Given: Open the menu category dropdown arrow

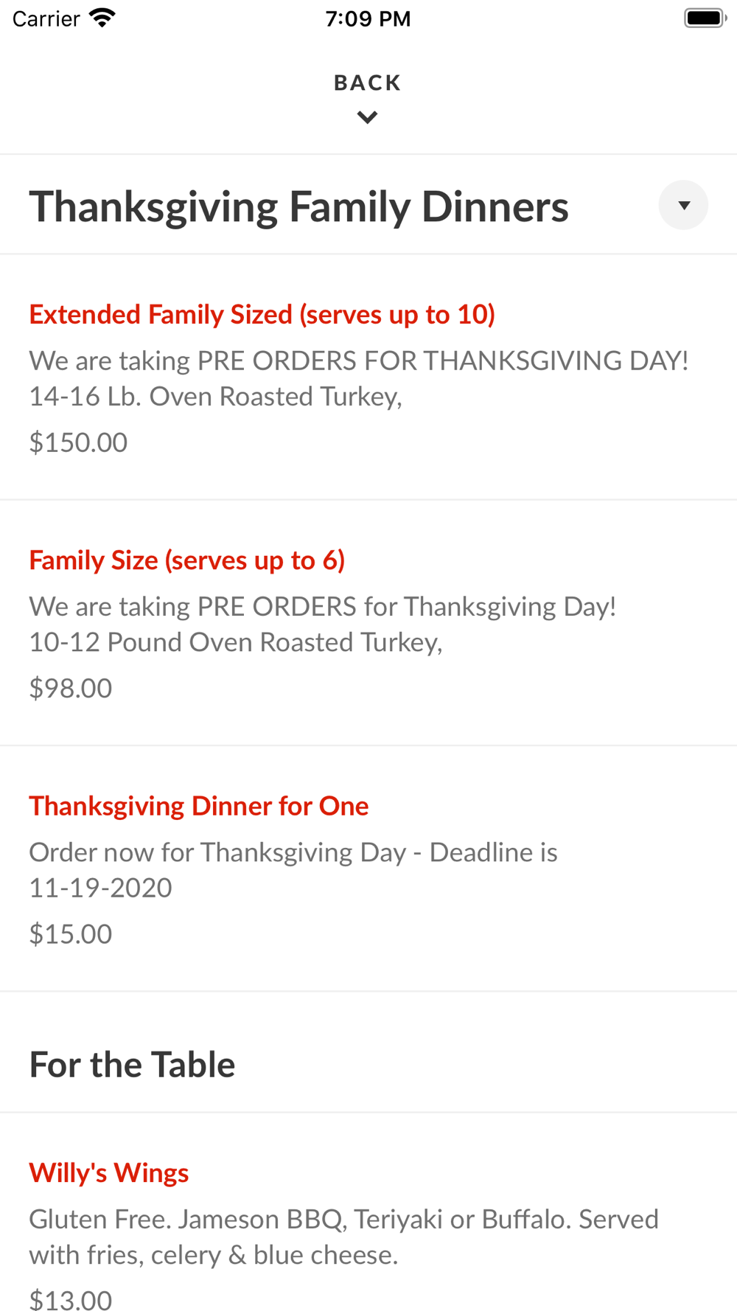Looking at the screenshot, I should click(683, 205).
